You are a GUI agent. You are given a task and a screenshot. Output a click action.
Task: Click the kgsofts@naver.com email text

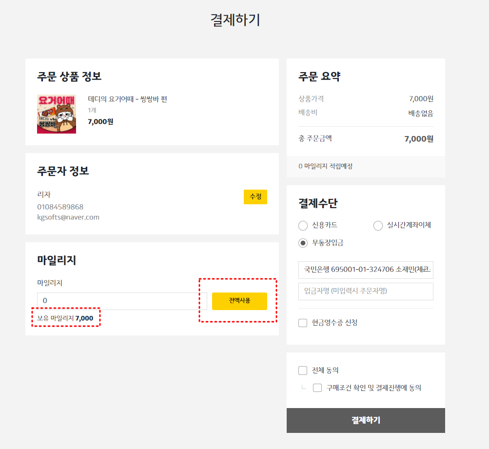(68, 217)
